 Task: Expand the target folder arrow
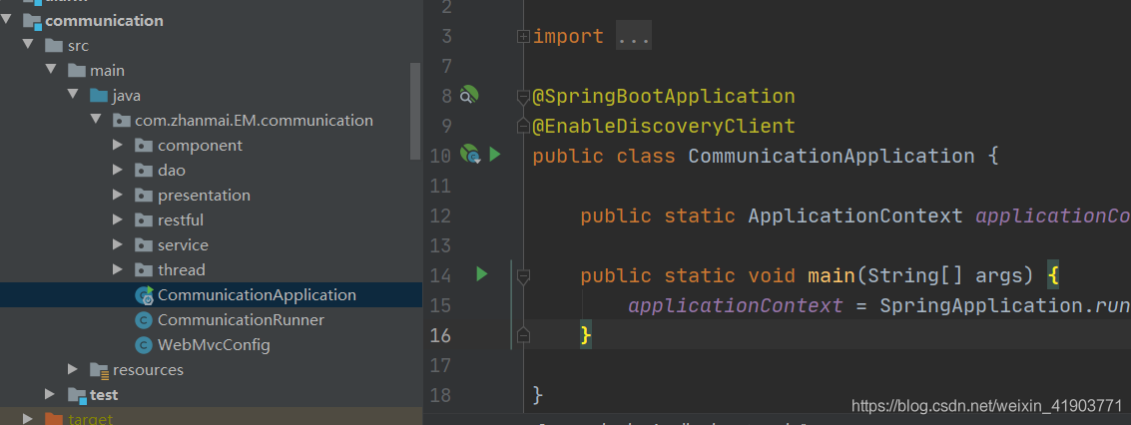(x=27, y=418)
